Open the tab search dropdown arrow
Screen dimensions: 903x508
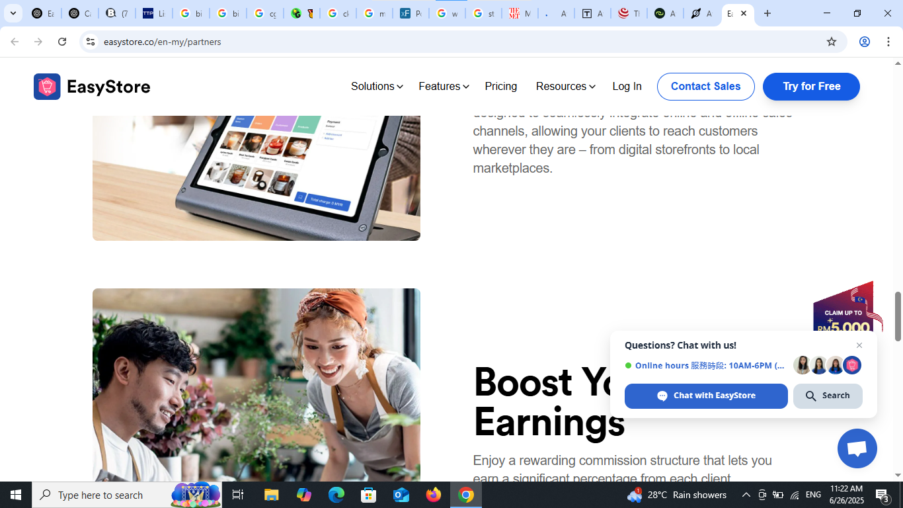click(13, 13)
